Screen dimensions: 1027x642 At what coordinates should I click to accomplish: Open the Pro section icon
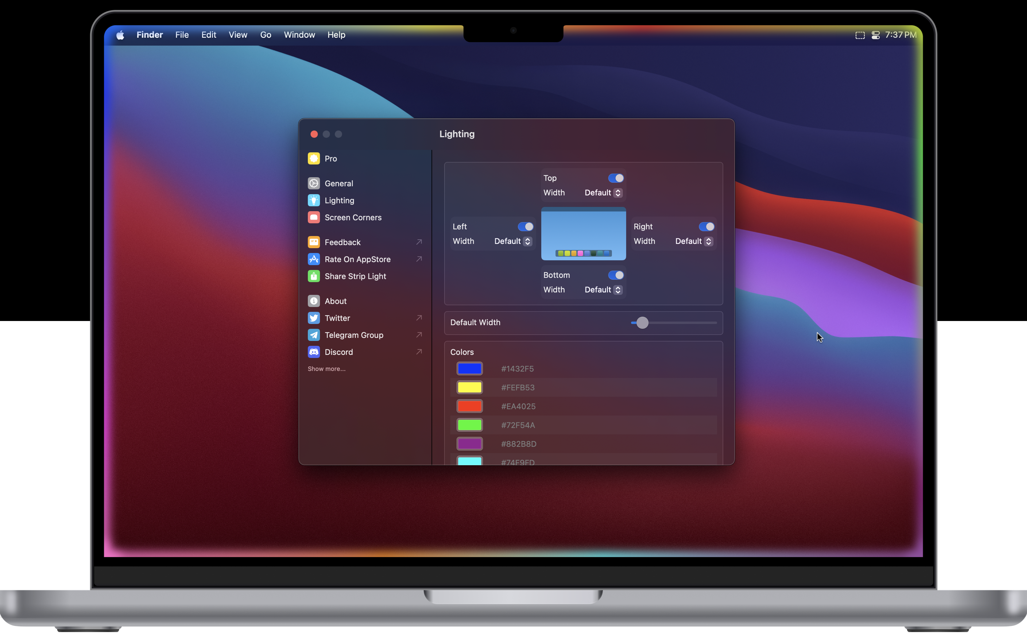pyautogui.click(x=313, y=158)
